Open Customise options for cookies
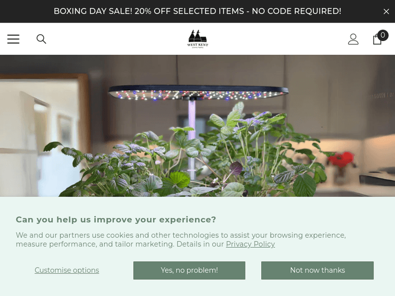This screenshot has height=296, width=395. 67,270
